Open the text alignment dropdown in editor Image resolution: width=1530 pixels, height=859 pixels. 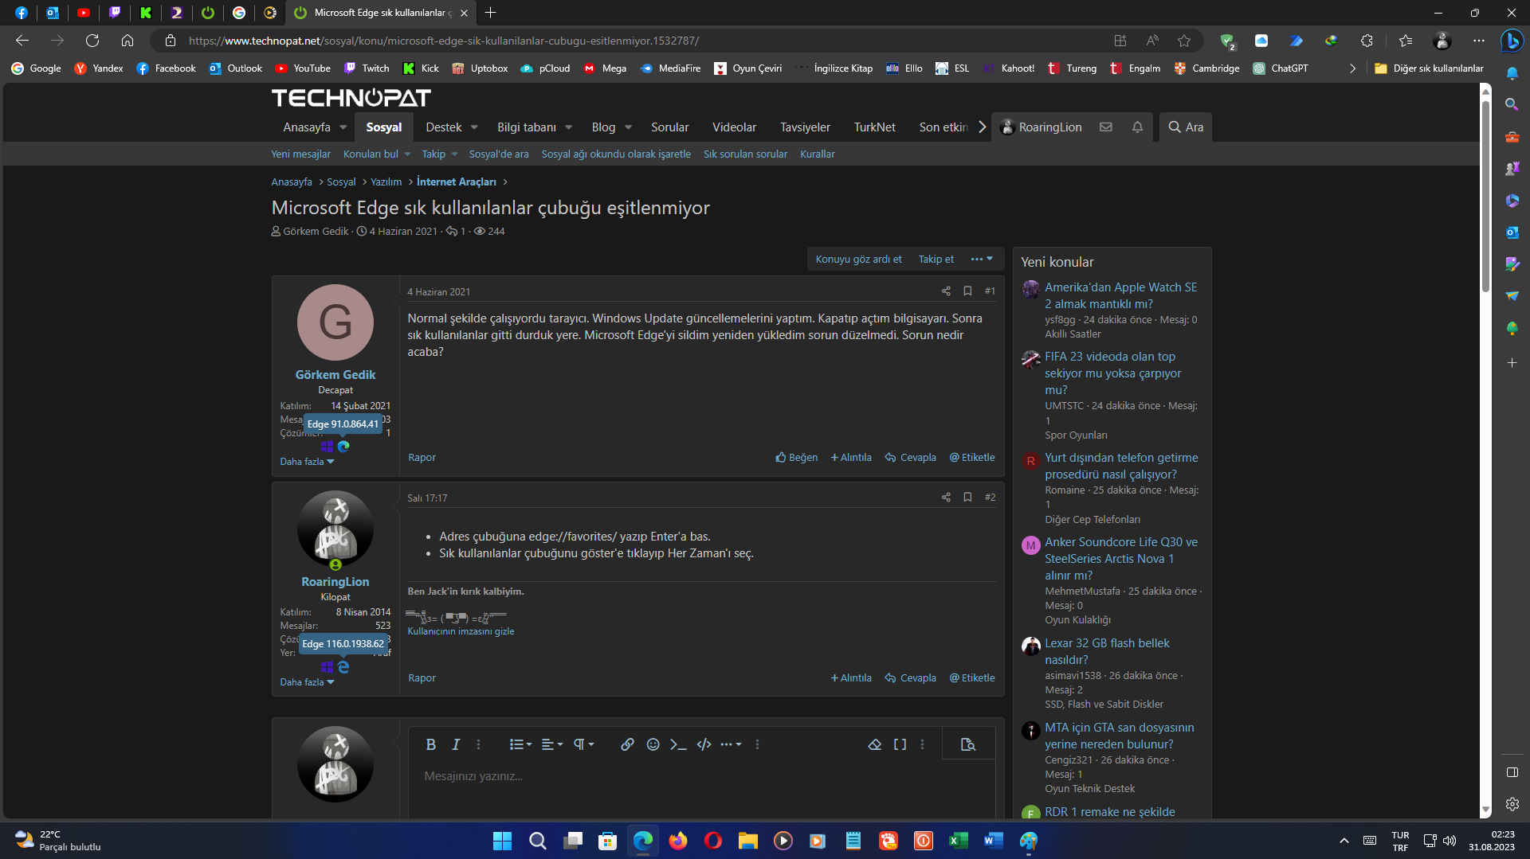(552, 744)
